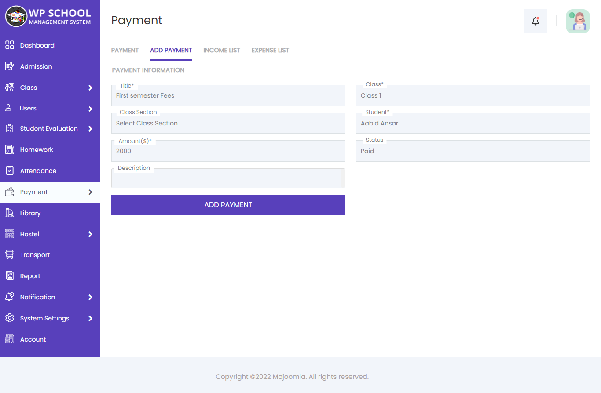Image resolution: width=601 pixels, height=393 pixels.
Task: Open the Status dropdown showing Paid
Action: 473,151
